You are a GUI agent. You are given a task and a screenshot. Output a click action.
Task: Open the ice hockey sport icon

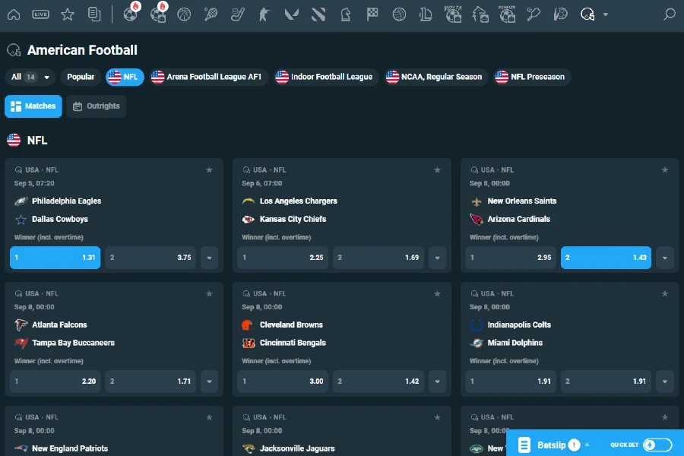238,14
